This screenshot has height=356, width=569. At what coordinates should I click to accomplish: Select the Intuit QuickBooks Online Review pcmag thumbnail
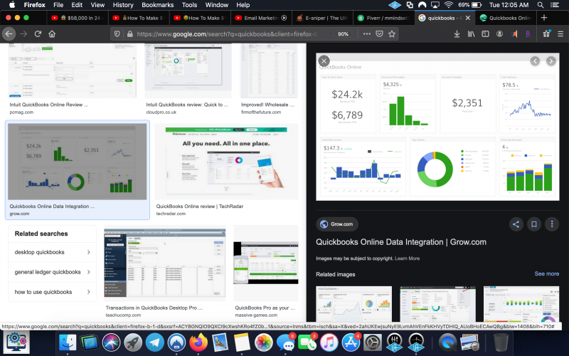[x=73, y=70]
